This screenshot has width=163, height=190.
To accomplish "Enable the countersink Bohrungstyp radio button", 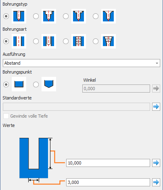I will point(96,16).
